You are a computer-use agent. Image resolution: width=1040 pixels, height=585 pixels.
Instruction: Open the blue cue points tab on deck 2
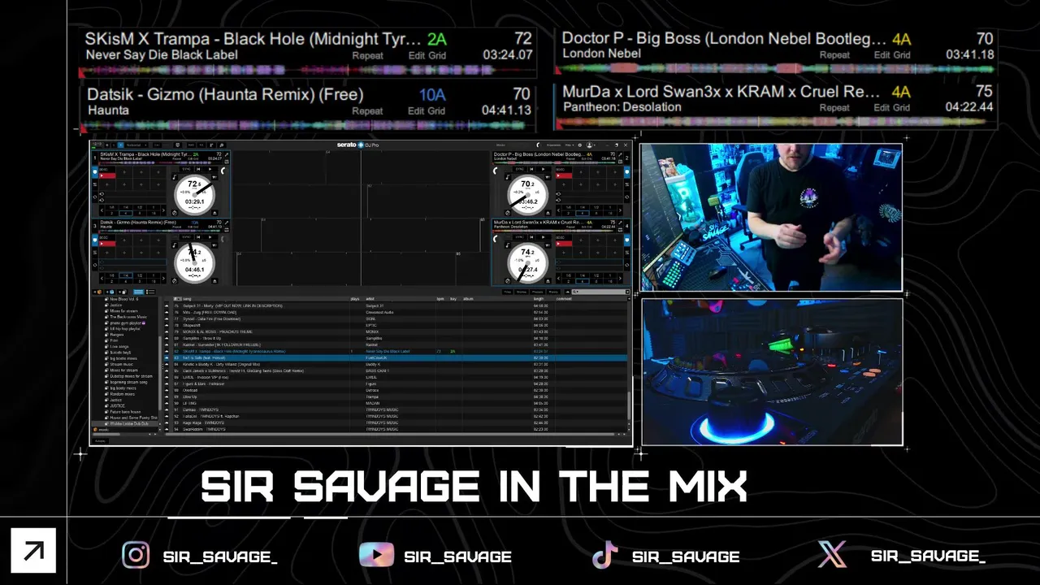pos(627,172)
